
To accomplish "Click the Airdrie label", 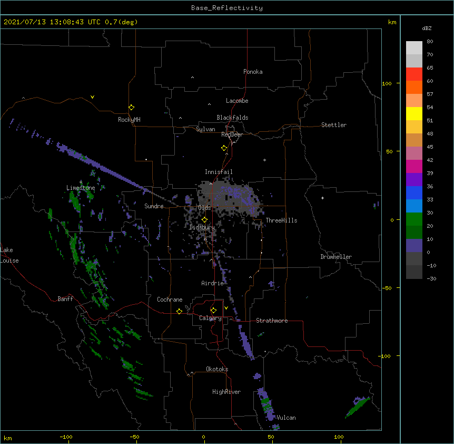I will click(x=213, y=283).
